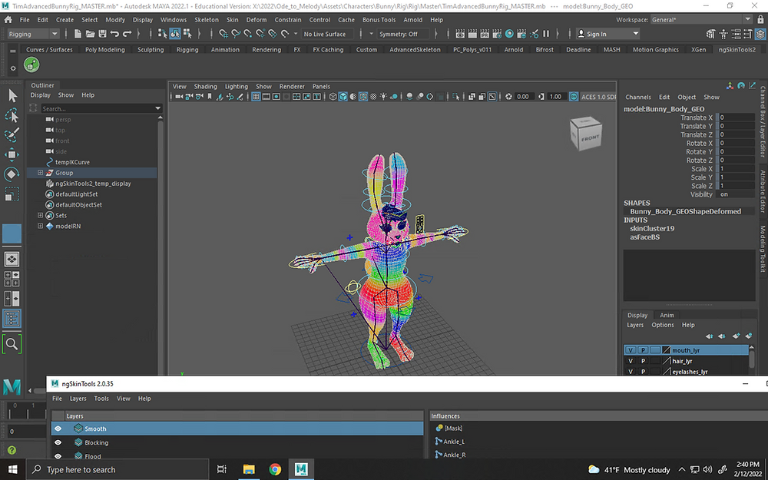Image resolution: width=768 pixels, height=480 pixels.
Task: Click the Snap to grid magnet icon
Action: [x=223, y=34]
